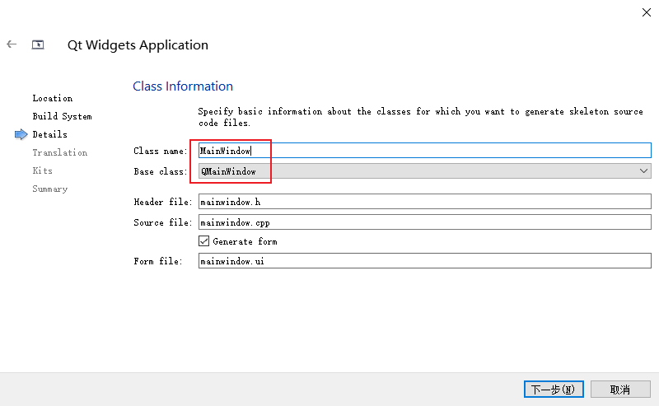This screenshot has height=406, width=659.
Task: Uncheck the Generate form checkbox
Action: [203, 241]
